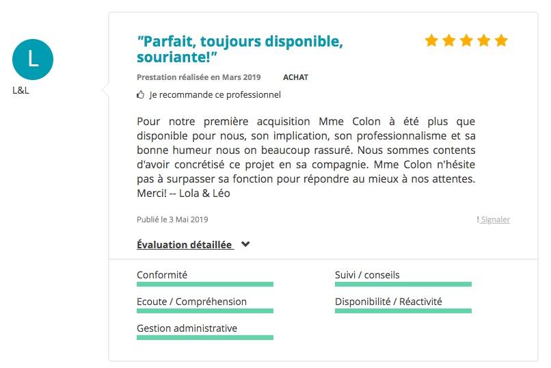Click the Suivi / conseils rating bar
Screen dimensions: 551x368
403,284
